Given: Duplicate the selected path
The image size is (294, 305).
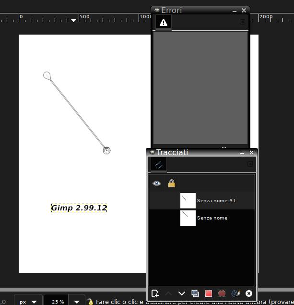Looking at the screenshot, I should pyautogui.click(x=195, y=293).
